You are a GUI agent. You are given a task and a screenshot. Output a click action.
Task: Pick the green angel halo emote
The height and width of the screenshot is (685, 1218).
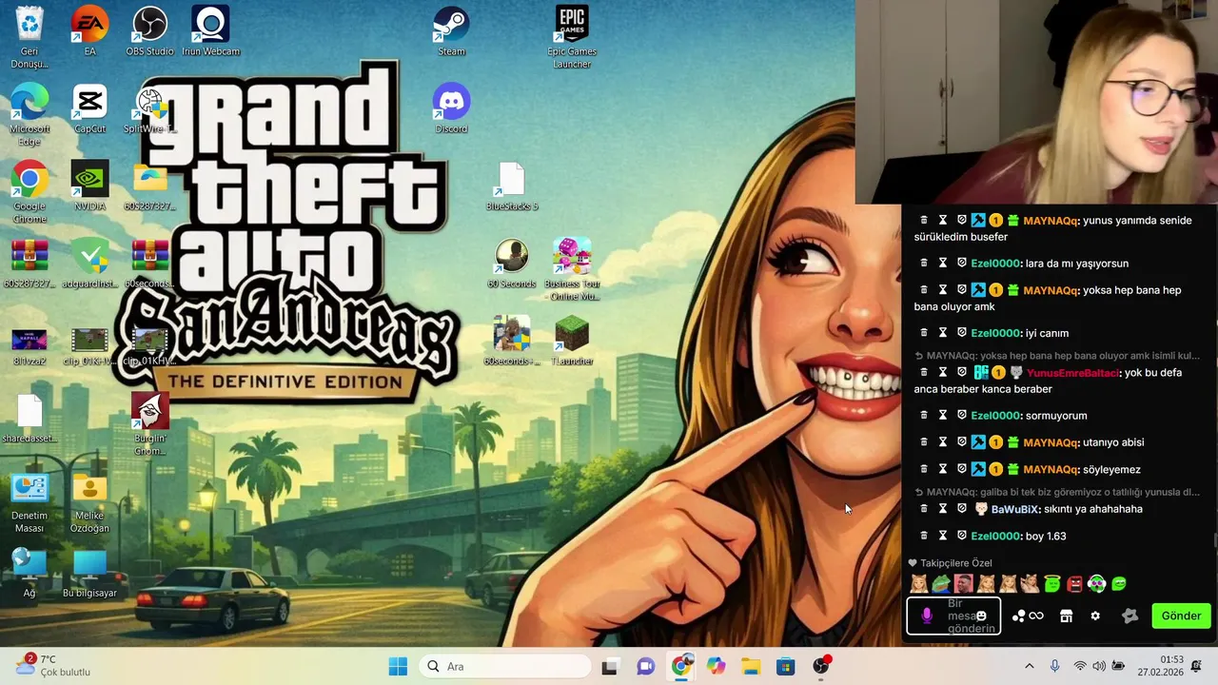coord(1051,583)
